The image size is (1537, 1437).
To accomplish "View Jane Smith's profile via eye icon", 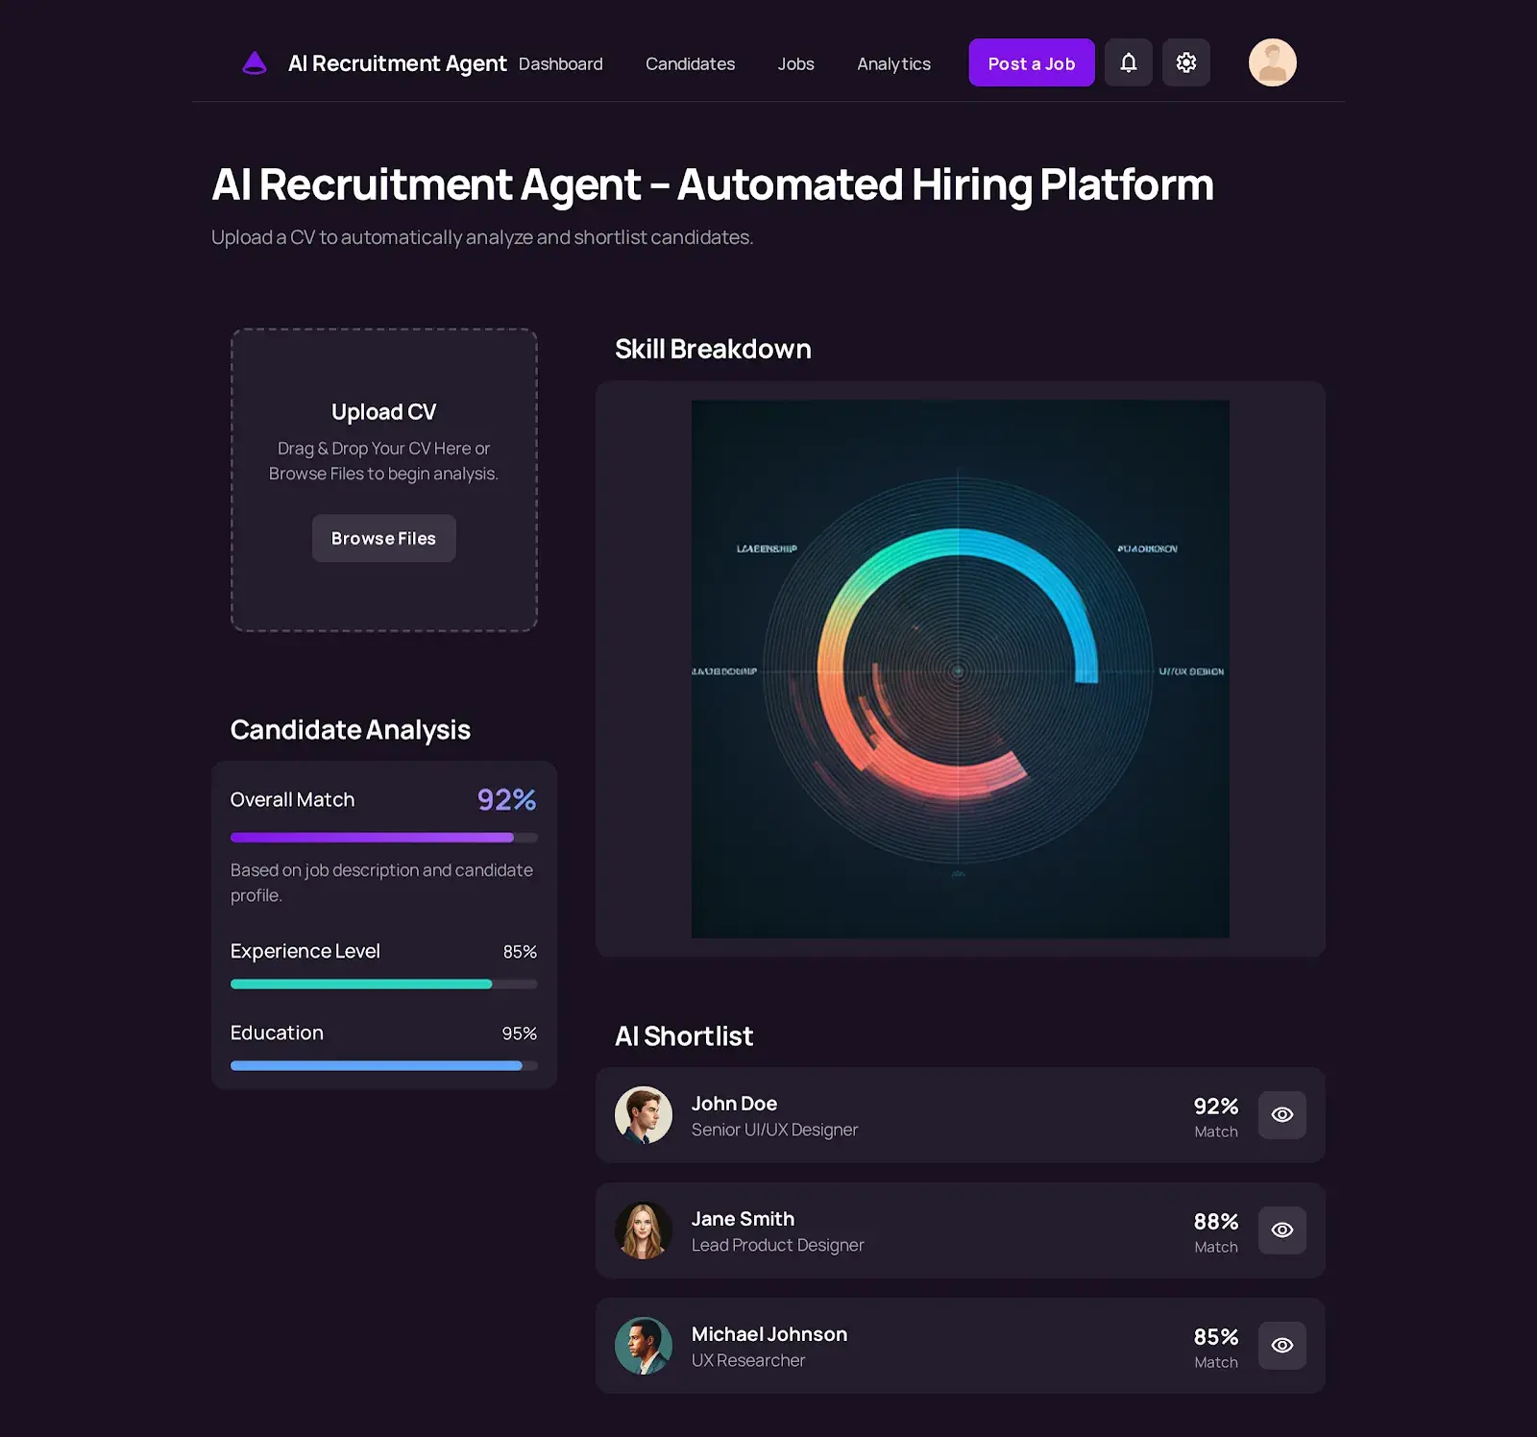I will click(1282, 1230).
